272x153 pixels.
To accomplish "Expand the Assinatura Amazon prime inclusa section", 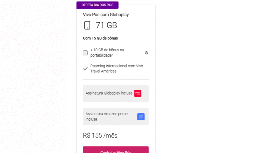I will tap(116, 117).
